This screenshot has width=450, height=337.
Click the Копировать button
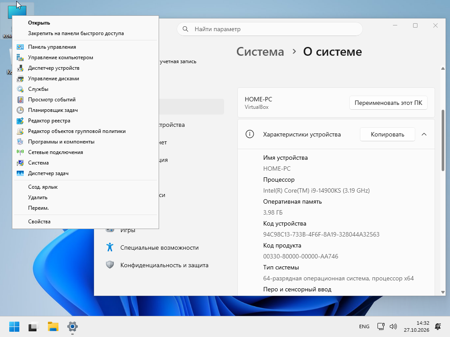[x=388, y=134]
